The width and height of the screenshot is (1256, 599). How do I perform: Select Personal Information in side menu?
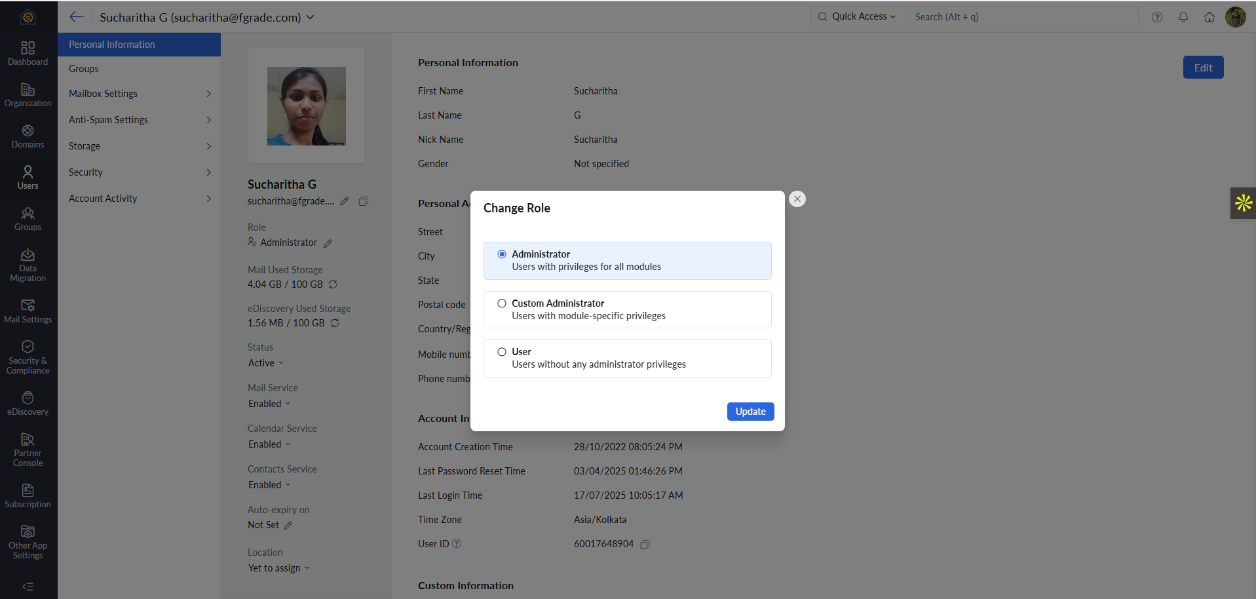112,45
